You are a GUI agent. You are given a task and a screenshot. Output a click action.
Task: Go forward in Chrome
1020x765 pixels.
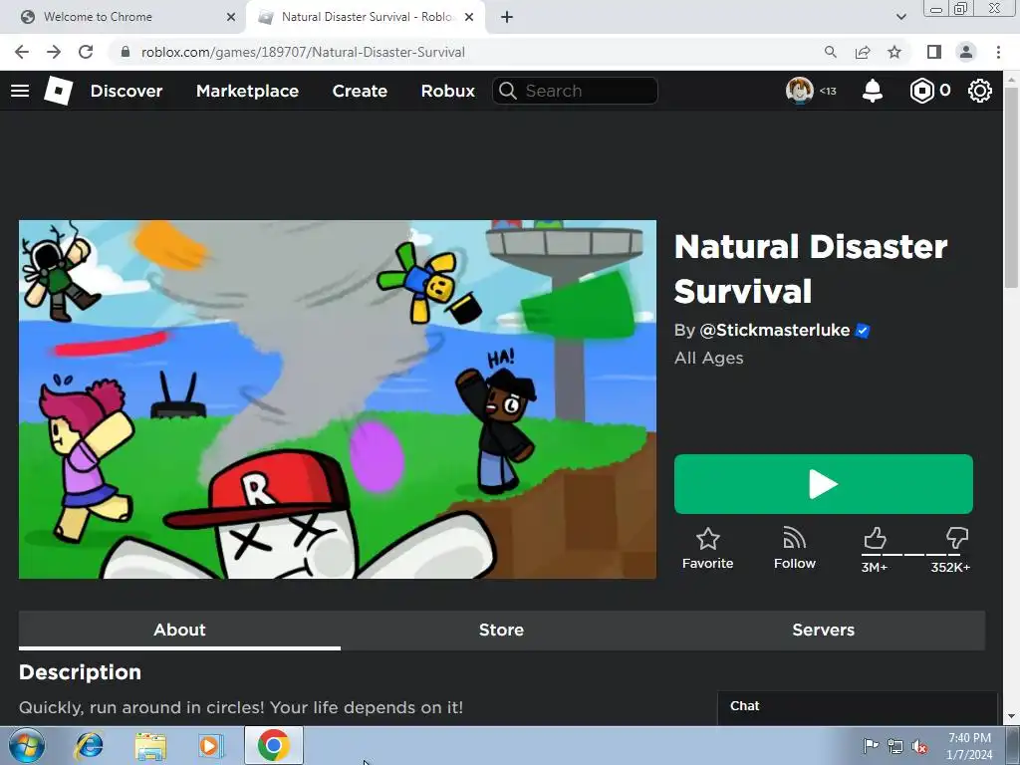pyautogui.click(x=54, y=52)
